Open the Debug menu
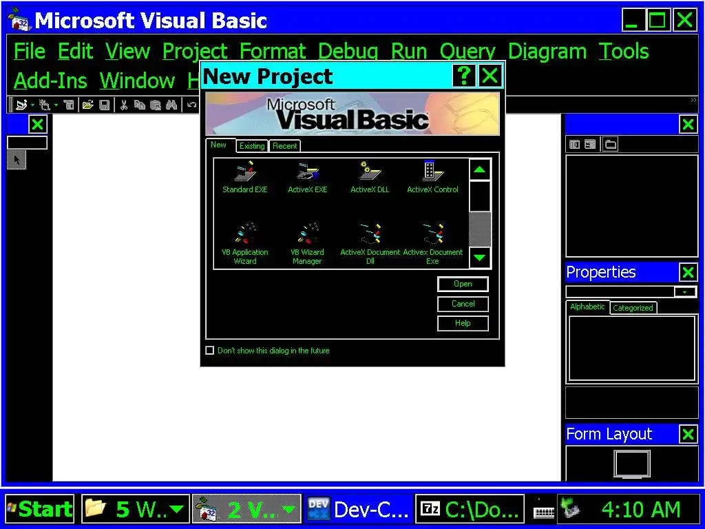Image resolution: width=705 pixels, height=529 pixels. 348,51
